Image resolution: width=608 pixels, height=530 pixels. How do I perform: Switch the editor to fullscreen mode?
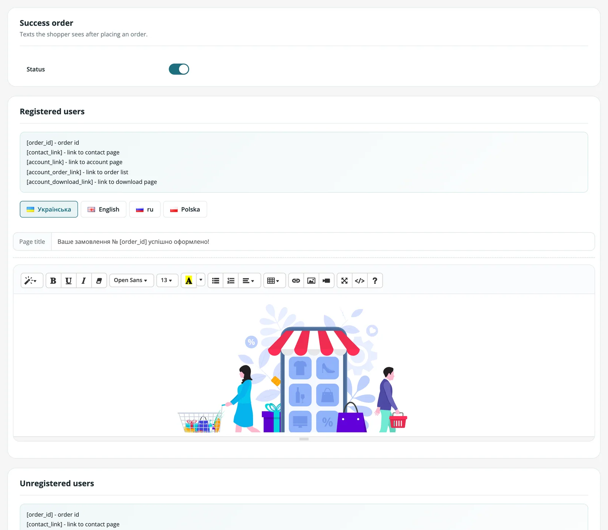click(x=344, y=281)
